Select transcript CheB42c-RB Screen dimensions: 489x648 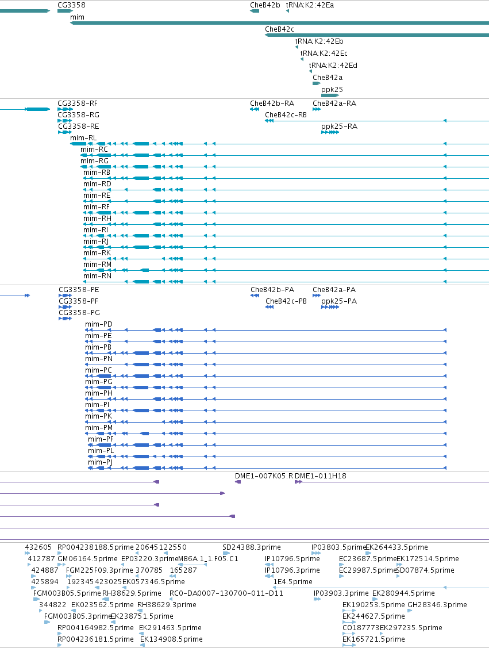(286, 115)
